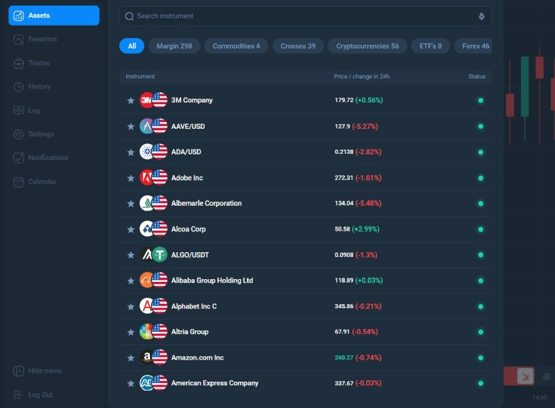Toggle the star for Altria Group
The image size is (555, 408).
pyautogui.click(x=130, y=332)
